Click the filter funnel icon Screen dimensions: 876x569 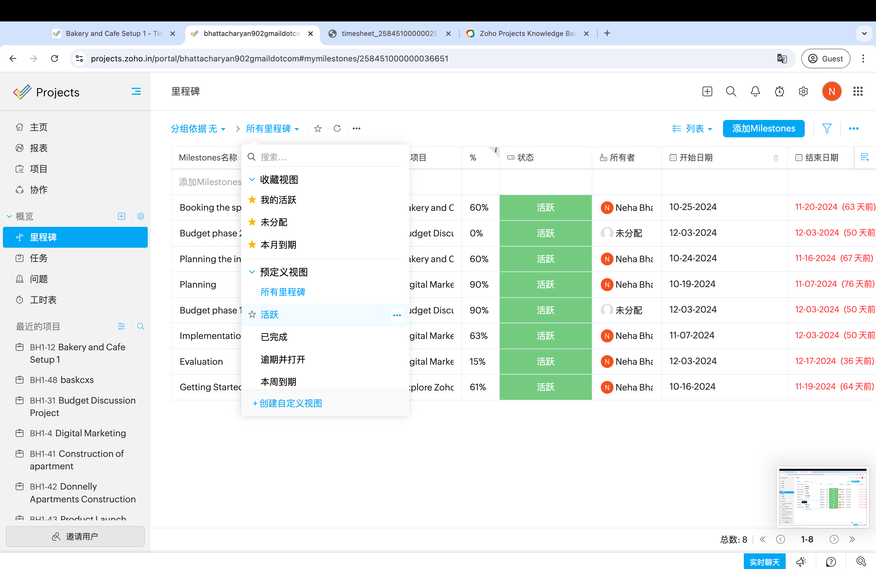click(827, 128)
